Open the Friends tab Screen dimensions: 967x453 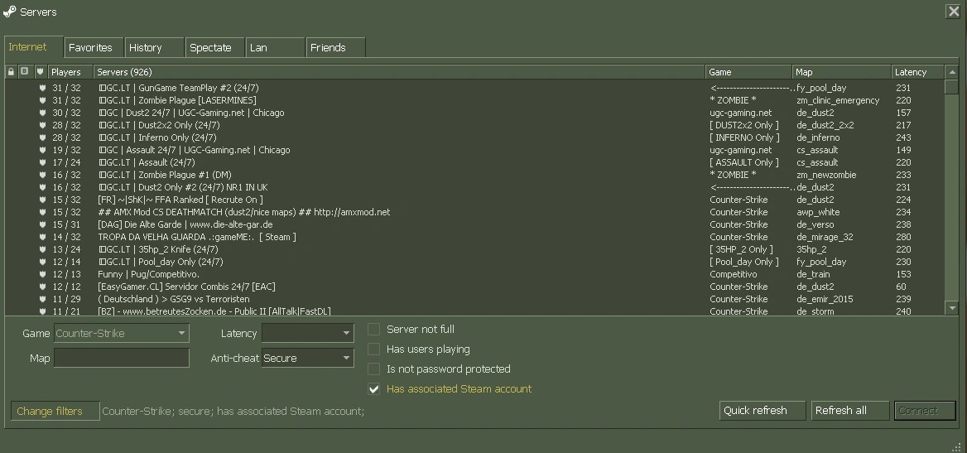pos(335,47)
